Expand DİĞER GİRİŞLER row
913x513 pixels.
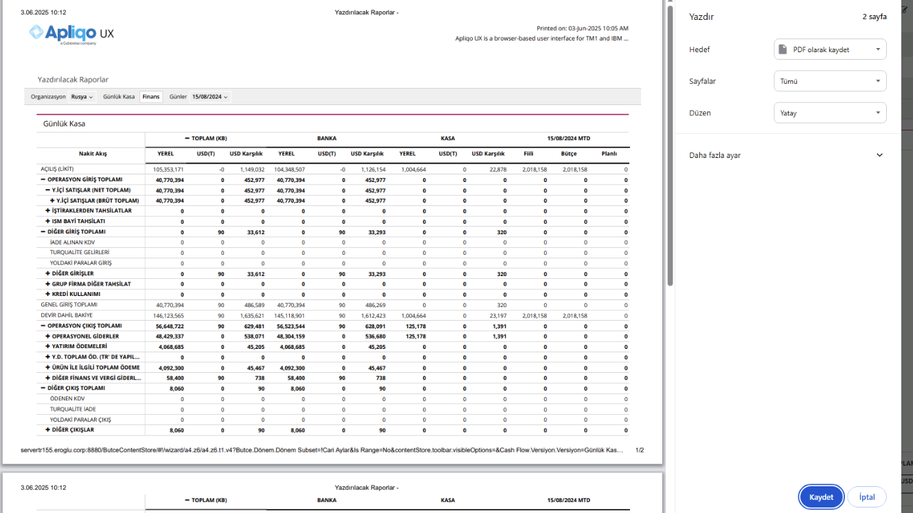(48, 273)
